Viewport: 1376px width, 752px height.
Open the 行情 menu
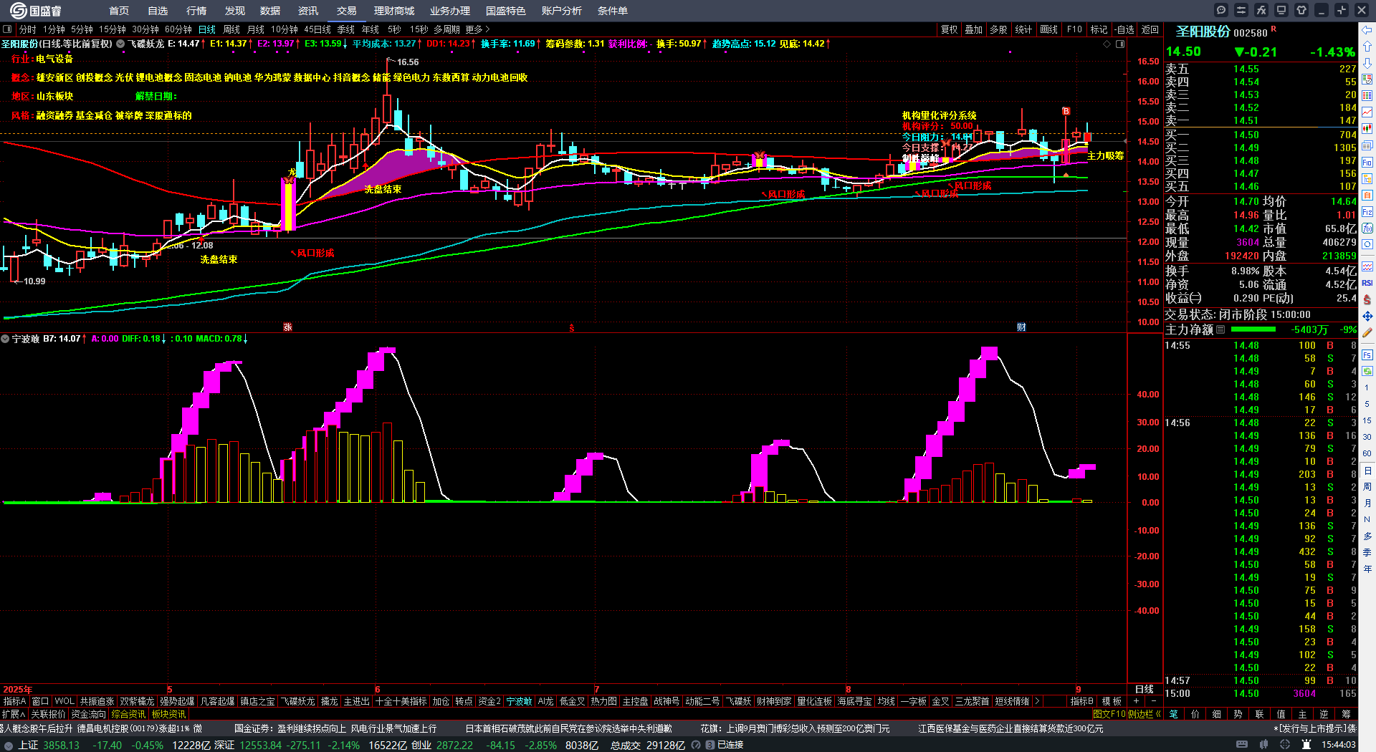(x=196, y=11)
